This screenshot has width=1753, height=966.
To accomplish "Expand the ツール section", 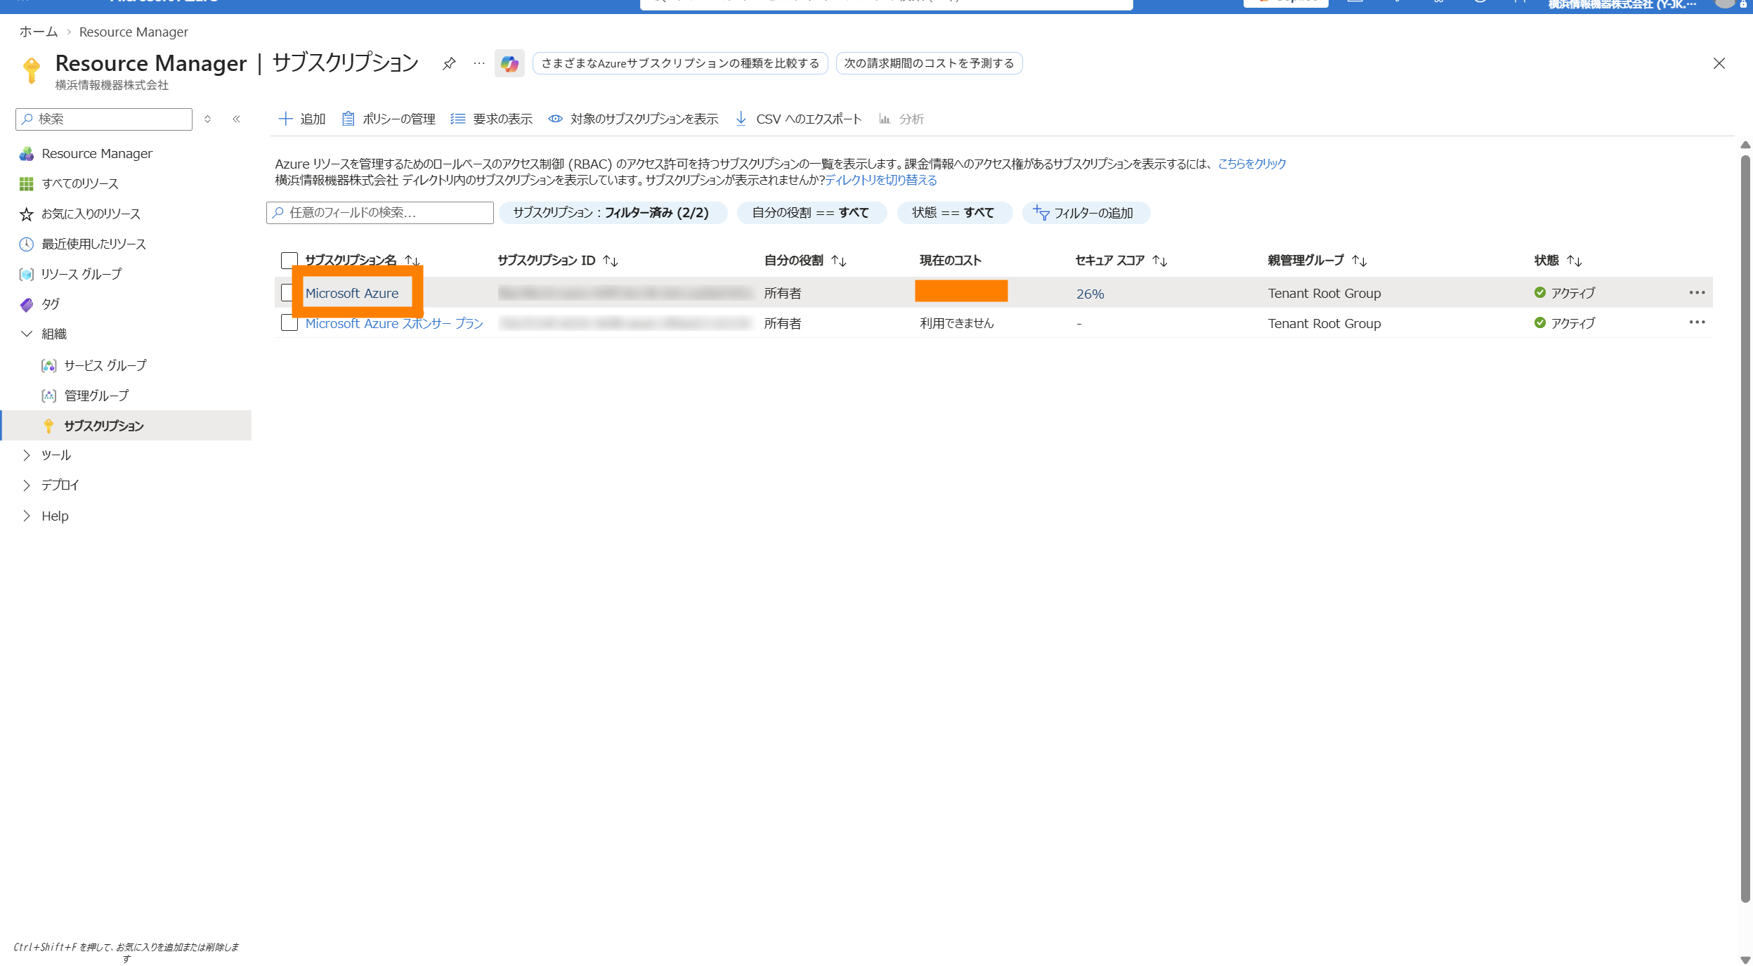I will (27, 455).
